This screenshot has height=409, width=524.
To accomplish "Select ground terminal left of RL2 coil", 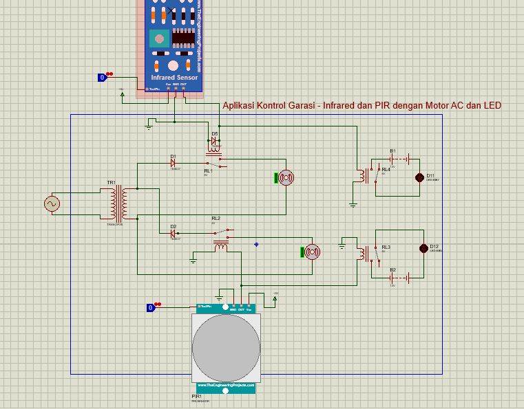I will (x=193, y=261).
